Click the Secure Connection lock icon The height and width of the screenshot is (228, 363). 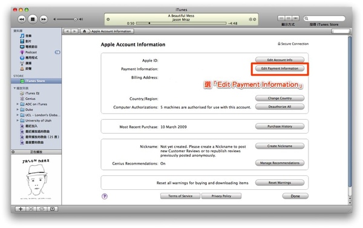pos(279,44)
